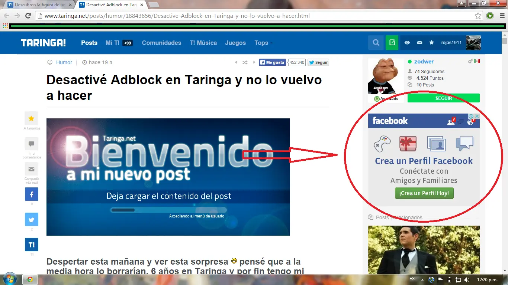
Task: Open zodwer's profile name link
Action: 424,62
